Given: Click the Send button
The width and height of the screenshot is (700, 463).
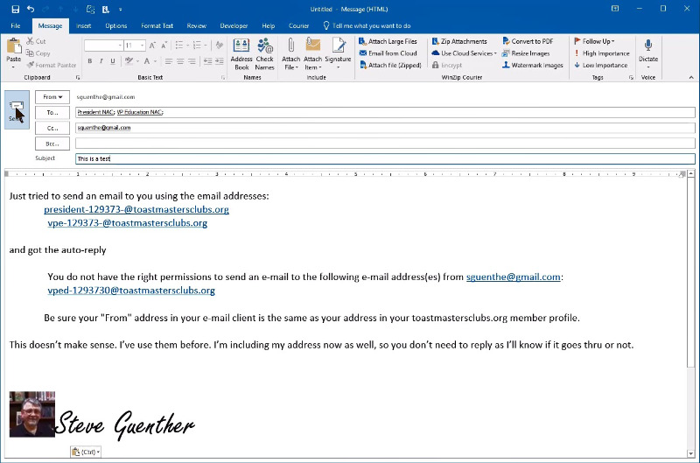Looking at the screenshot, I should (x=17, y=109).
